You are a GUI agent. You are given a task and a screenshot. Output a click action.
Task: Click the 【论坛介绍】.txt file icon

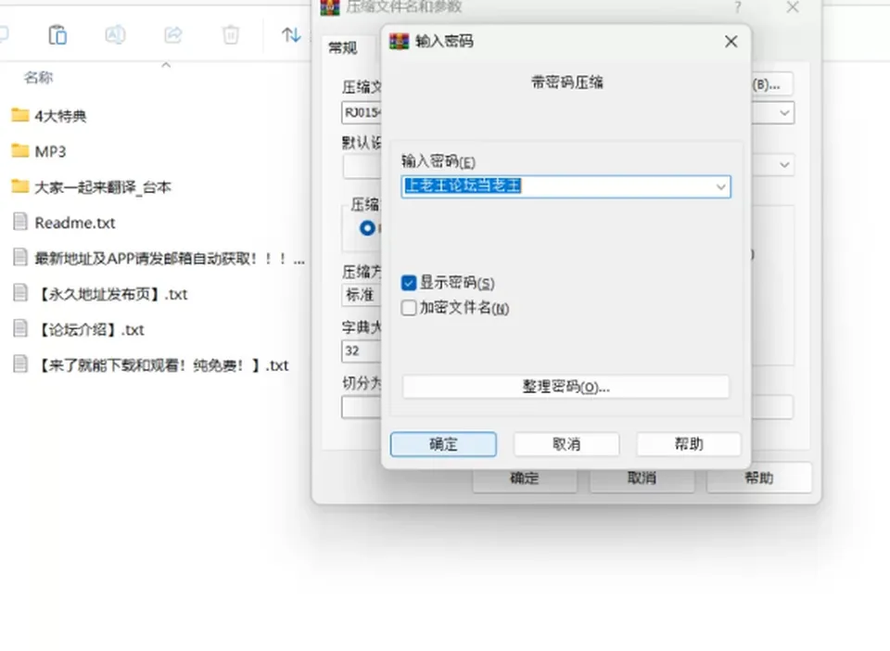coord(19,328)
